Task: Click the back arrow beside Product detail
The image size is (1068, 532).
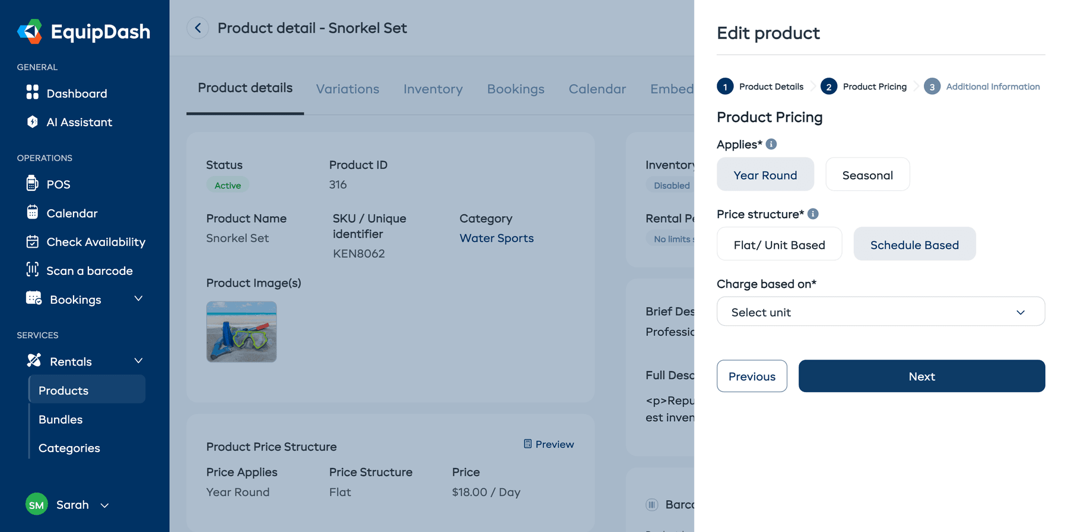Action: pos(198,28)
